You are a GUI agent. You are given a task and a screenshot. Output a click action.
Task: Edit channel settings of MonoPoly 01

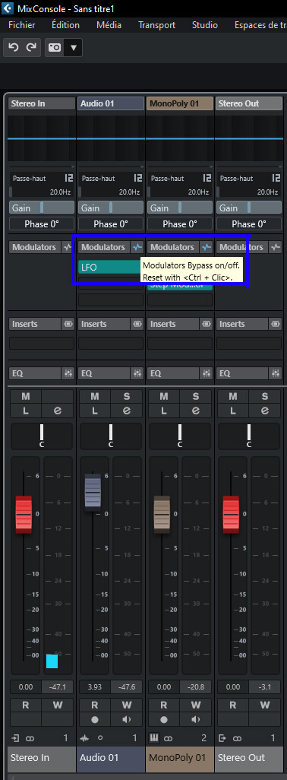(196, 411)
